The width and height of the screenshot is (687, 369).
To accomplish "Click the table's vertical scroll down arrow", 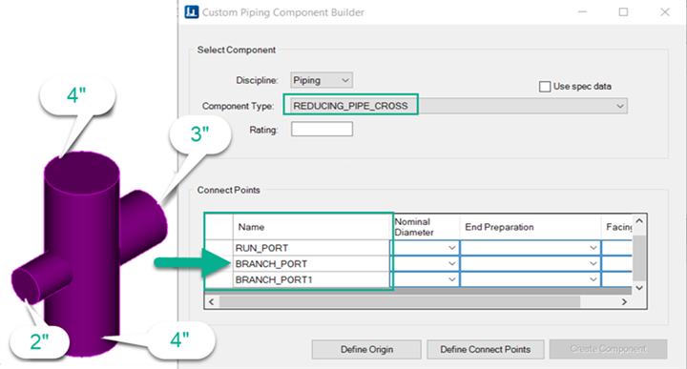I will coord(639,288).
